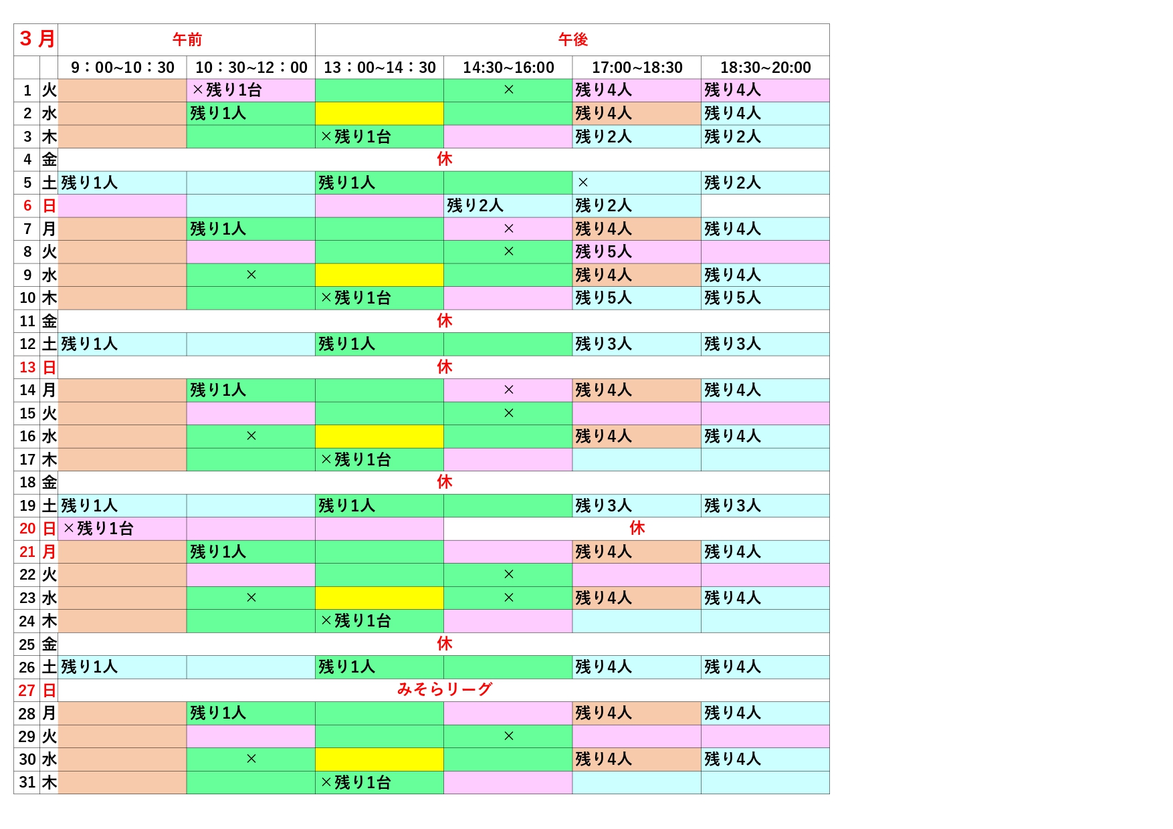
Task: Click "休" in the 18 金 row
Action: coord(444,482)
